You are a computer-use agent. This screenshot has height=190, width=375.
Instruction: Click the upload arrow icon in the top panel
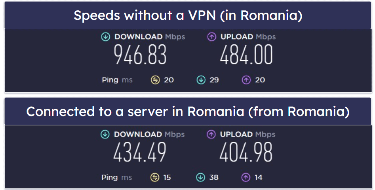[211, 37]
